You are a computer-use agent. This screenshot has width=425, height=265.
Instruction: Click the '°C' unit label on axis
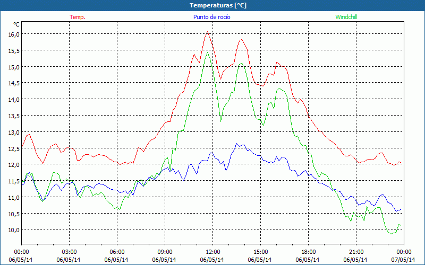pos(16,24)
